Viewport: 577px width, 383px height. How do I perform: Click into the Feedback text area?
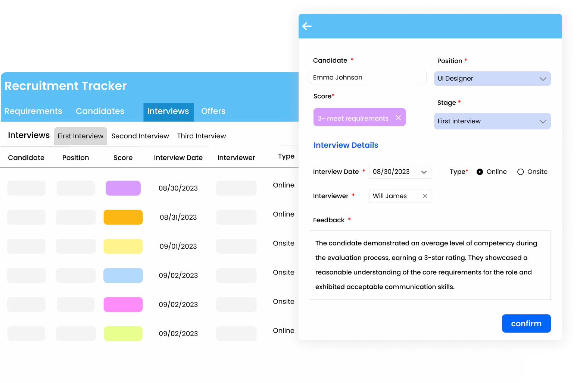[430, 265]
